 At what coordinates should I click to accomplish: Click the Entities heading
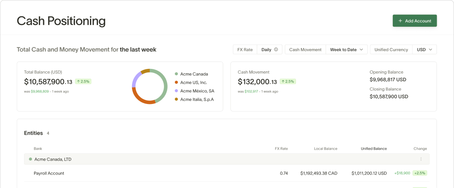point(33,133)
